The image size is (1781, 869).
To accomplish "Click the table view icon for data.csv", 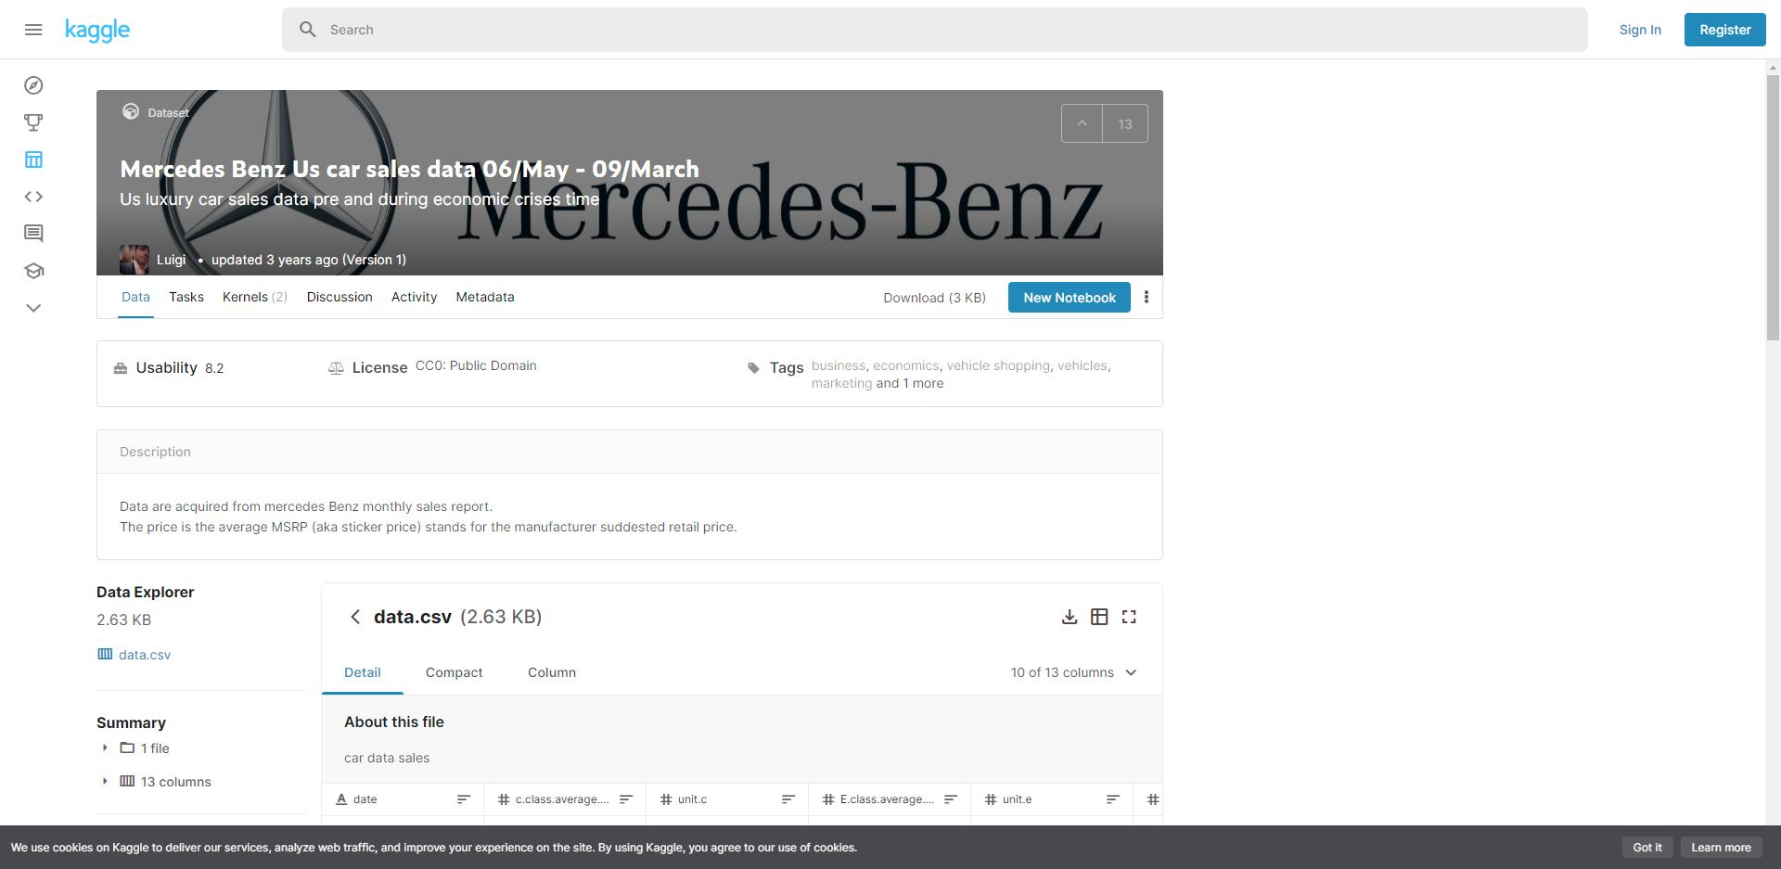I will point(1099,617).
